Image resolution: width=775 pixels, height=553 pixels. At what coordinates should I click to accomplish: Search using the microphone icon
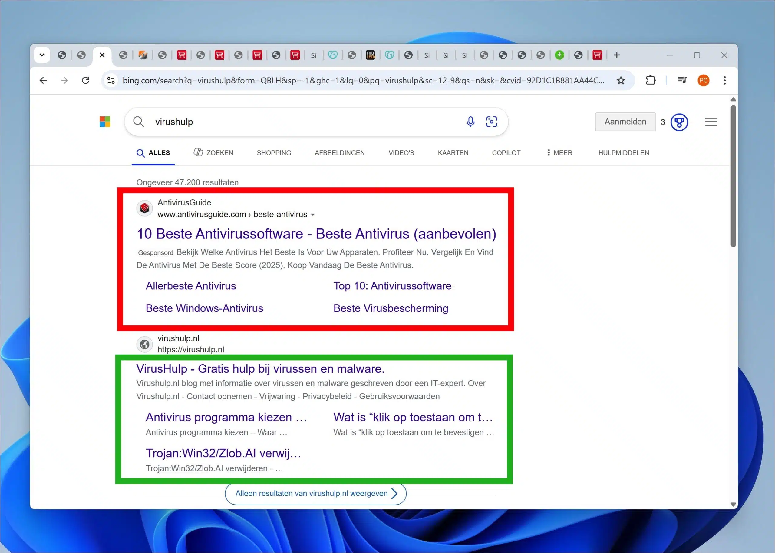tap(470, 122)
